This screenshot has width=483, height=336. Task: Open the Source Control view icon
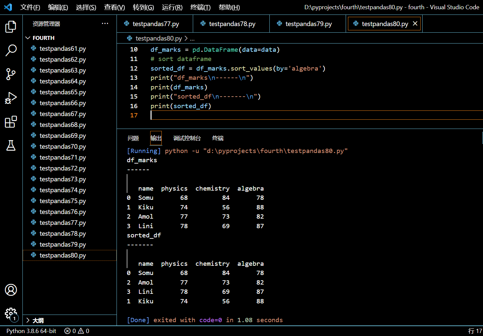[11, 74]
